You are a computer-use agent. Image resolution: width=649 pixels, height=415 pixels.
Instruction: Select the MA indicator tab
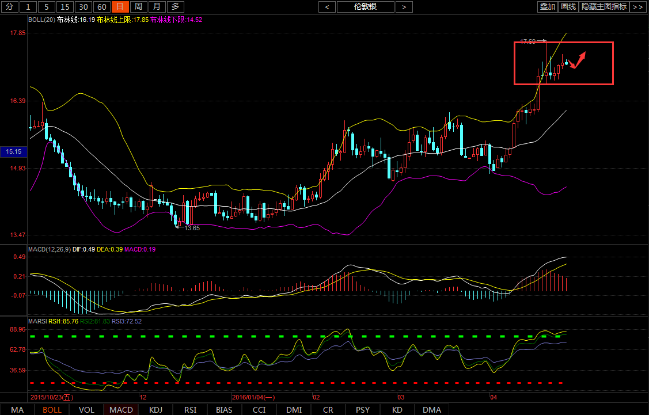pyautogui.click(x=17, y=410)
